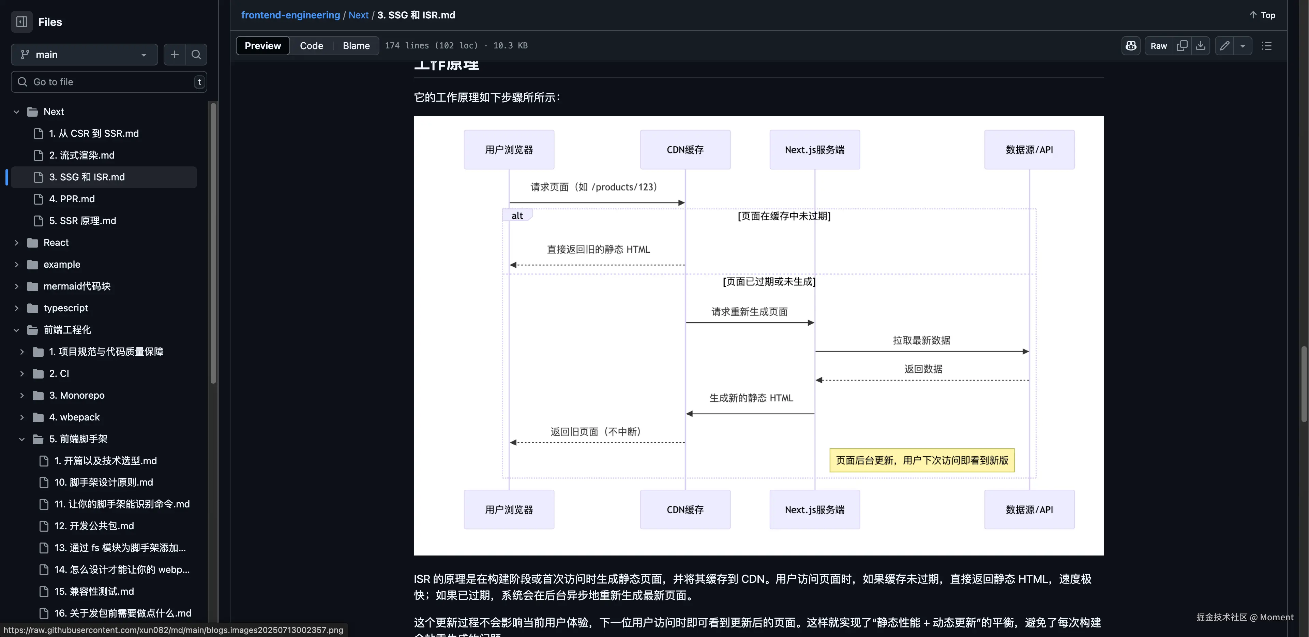Collapse the Files side panel

click(21, 22)
